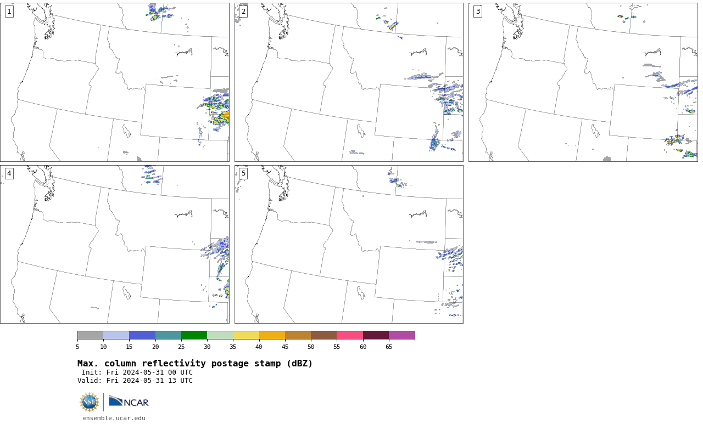Click the yellow 35-40 dBZ swatch
This screenshot has width=703, height=424.
click(246, 335)
